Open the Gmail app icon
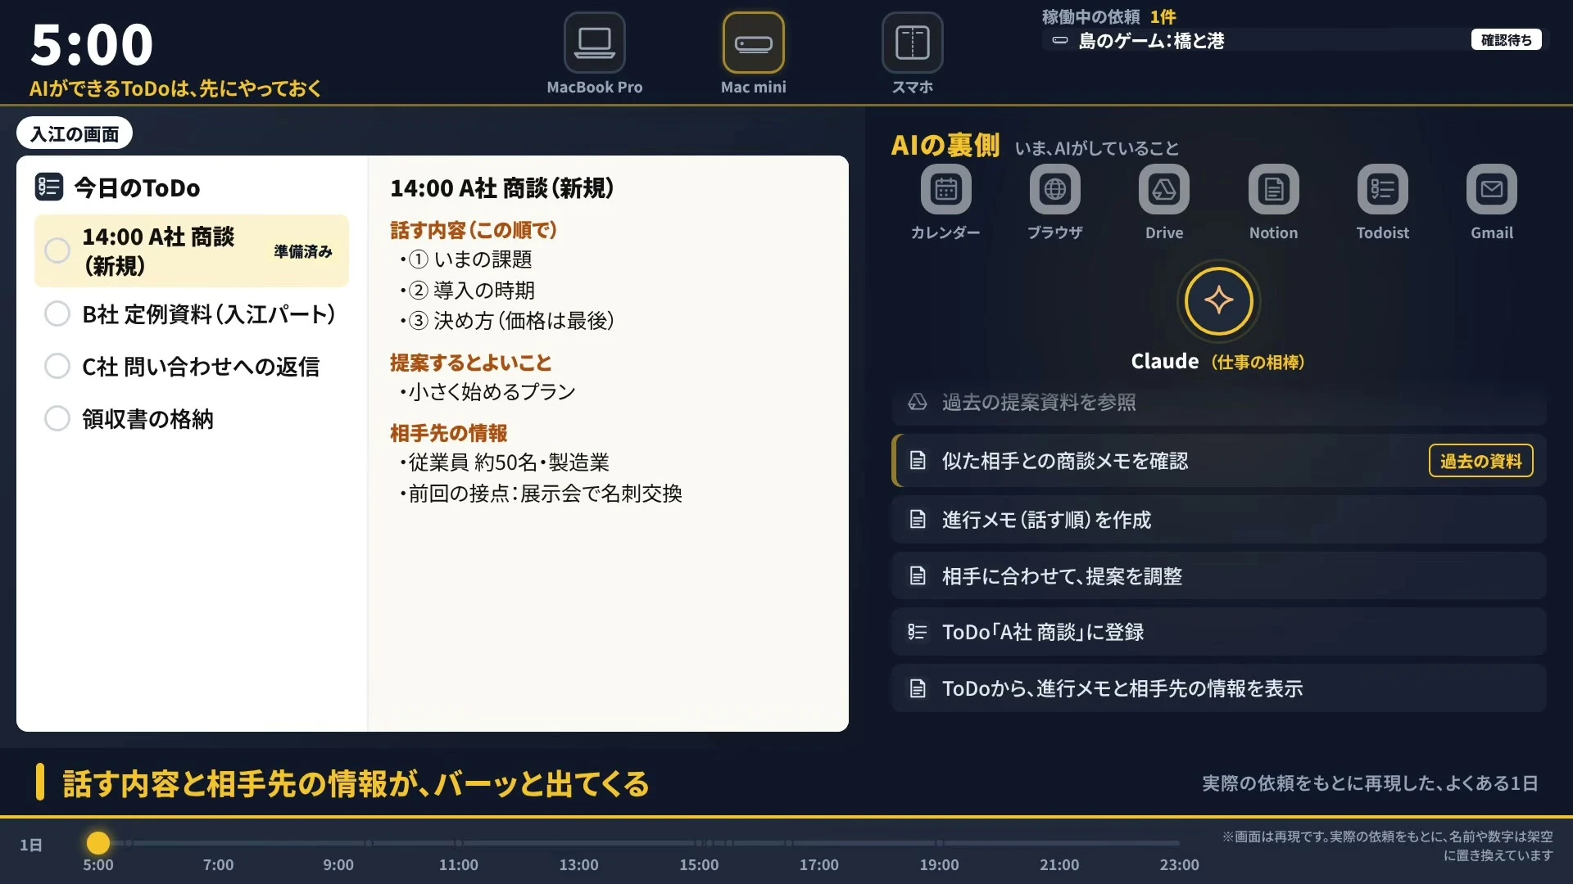1573x884 pixels. 1491,189
